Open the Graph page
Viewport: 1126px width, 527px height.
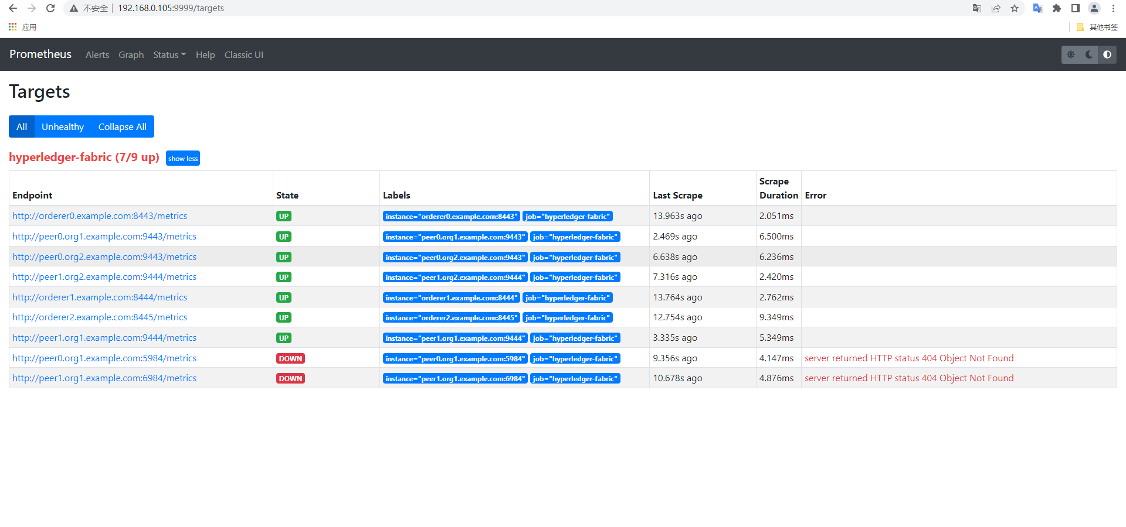point(131,54)
